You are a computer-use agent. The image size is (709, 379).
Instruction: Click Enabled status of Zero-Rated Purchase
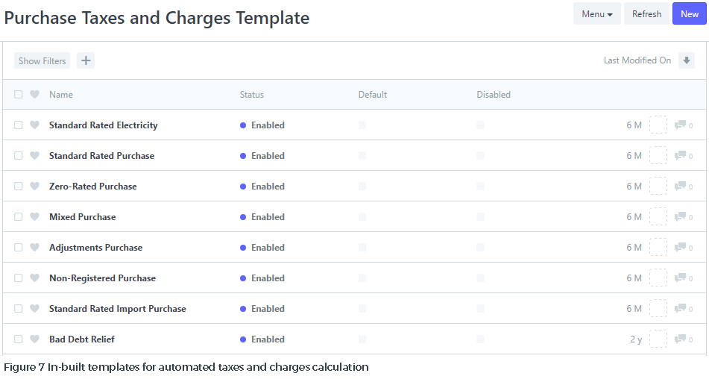coord(262,187)
